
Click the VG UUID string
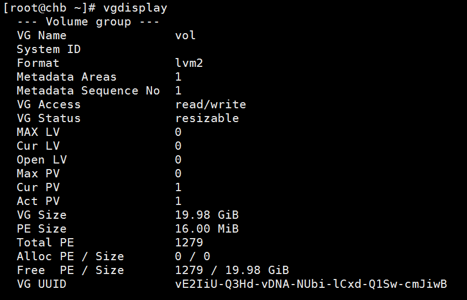coord(311,284)
